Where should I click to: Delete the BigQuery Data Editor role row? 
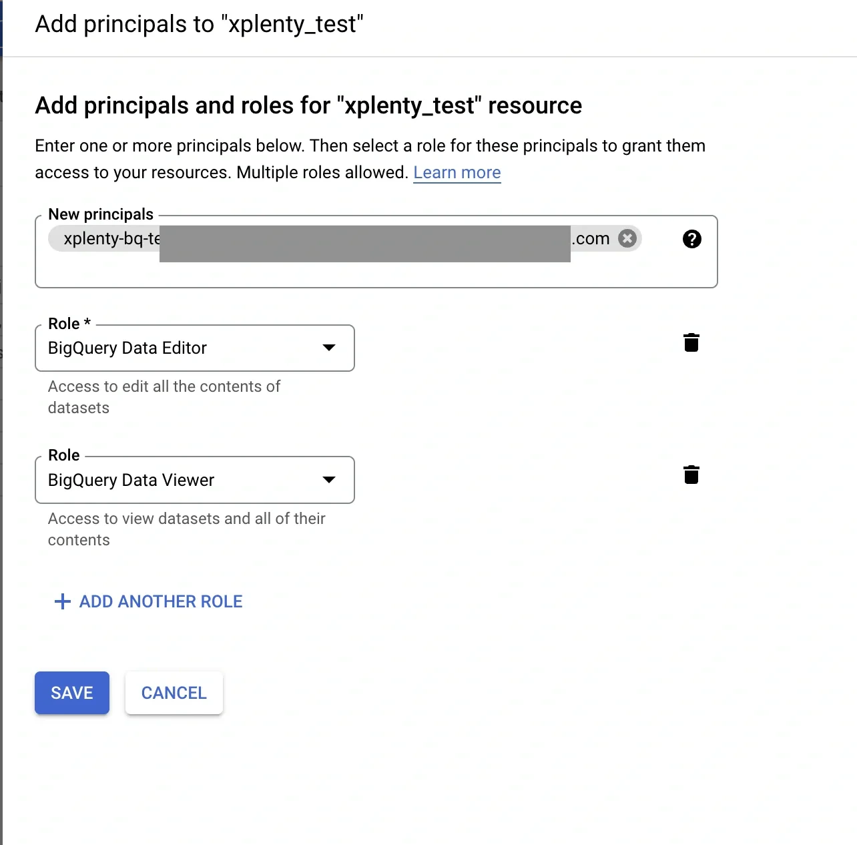pos(691,342)
